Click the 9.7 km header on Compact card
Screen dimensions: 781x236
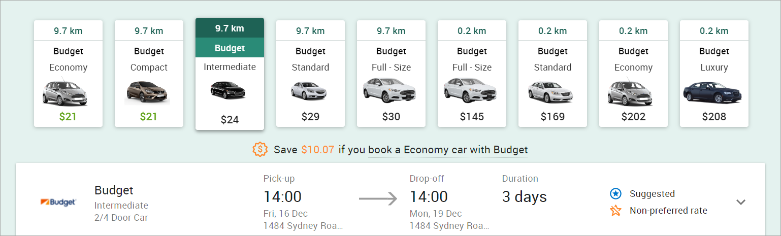pyautogui.click(x=149, y=30)
